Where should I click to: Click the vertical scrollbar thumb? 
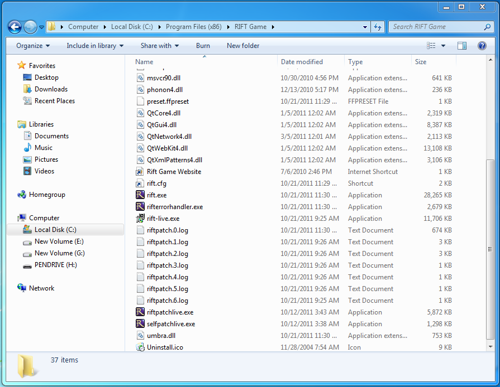[x=491, y=249]
